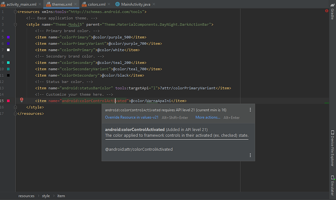Click the android:statusBarColor attribute
Viewport: 336px width, 200px height.
point(86,88)
